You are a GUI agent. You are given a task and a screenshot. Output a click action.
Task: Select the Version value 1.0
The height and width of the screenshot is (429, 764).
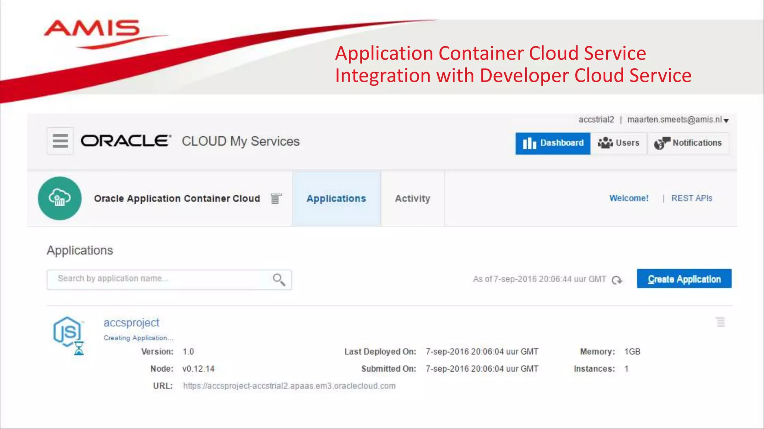(x=188, y=352)
